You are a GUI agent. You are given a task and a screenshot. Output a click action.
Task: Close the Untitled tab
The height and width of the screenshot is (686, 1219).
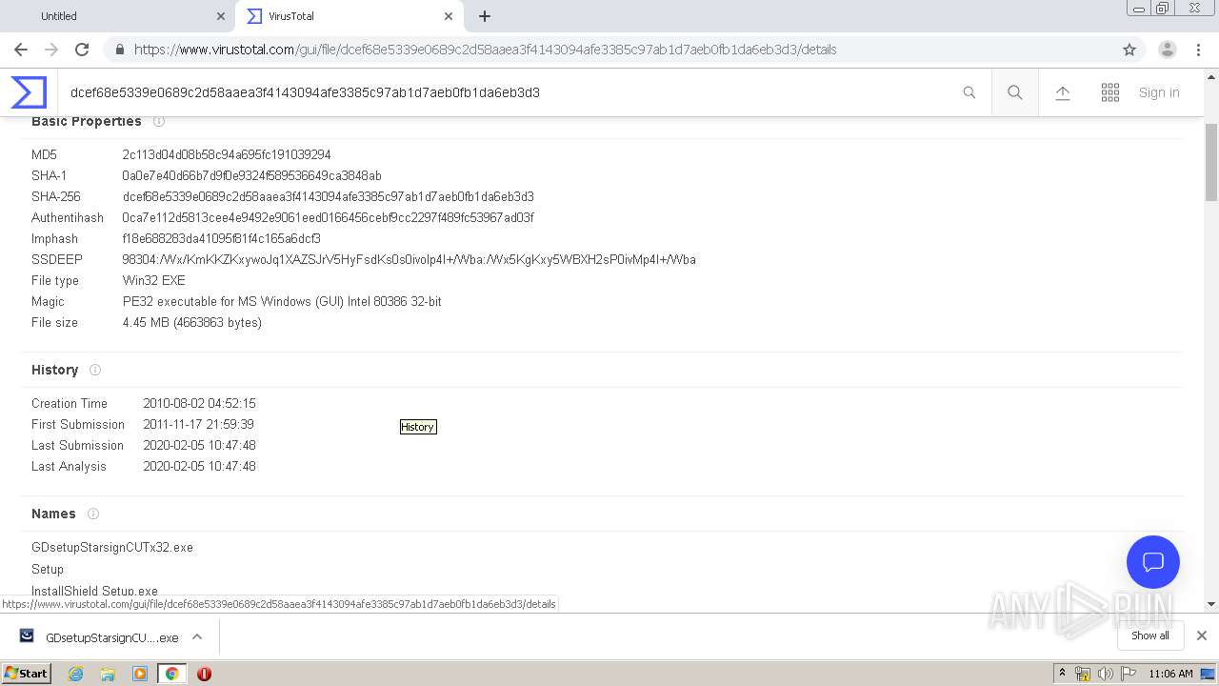pyautogui.click(x=220, y=16)
